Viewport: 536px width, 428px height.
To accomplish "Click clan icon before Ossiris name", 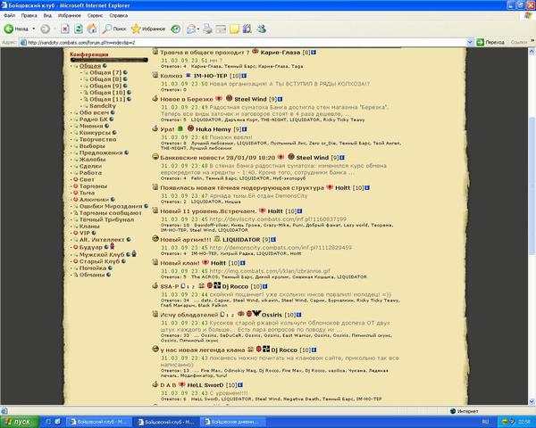I will pyautogui.click(x=256, y=313).
